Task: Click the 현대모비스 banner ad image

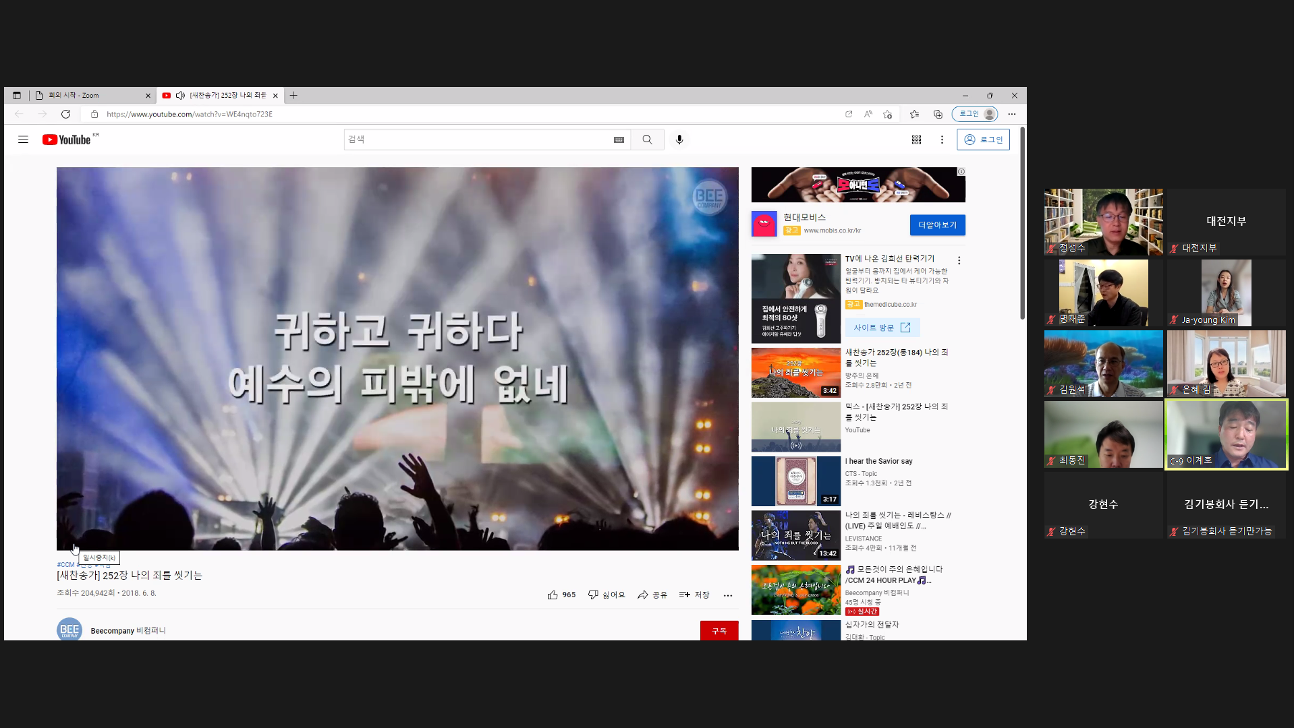Action: pos(858,185)
